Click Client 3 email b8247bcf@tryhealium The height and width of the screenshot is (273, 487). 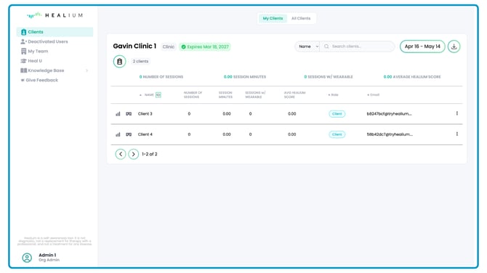click(x=389, y=114)
